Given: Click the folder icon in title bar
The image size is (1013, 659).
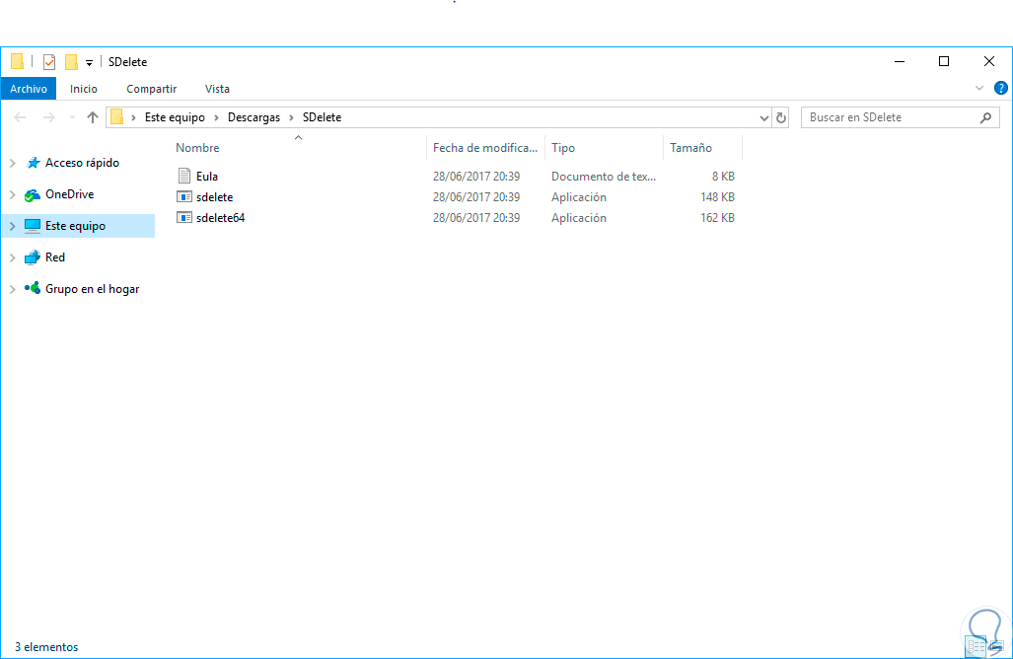Looking at the screenshot, I should 18,61.
